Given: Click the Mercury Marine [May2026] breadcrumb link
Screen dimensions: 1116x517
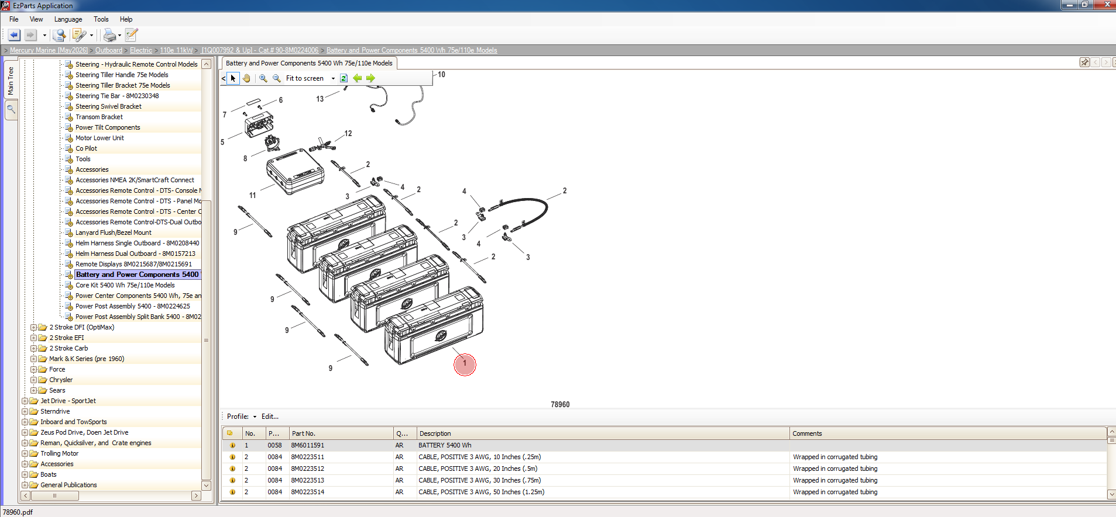Looking at the screenshot, I should 49,50.
